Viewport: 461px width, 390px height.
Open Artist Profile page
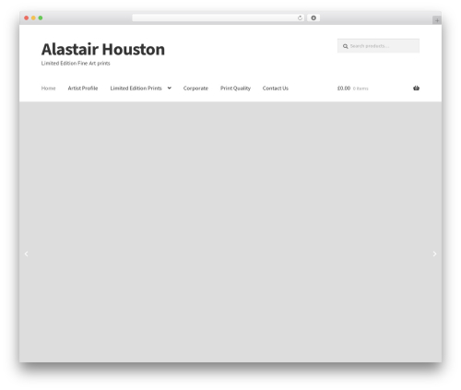pyautogui.click(x=83, y=89)
